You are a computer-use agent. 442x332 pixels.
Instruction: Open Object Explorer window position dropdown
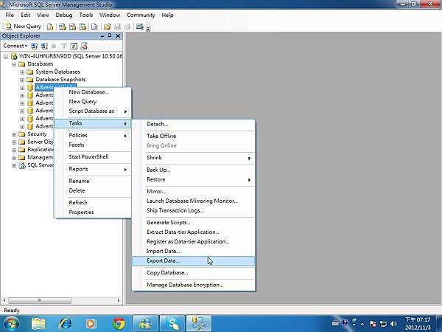click(102, 36)
